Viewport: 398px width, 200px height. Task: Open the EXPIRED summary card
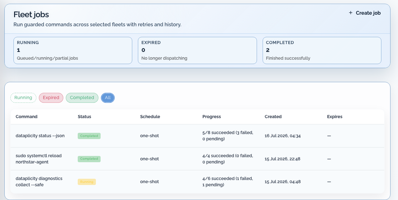[x=197, y=51]
